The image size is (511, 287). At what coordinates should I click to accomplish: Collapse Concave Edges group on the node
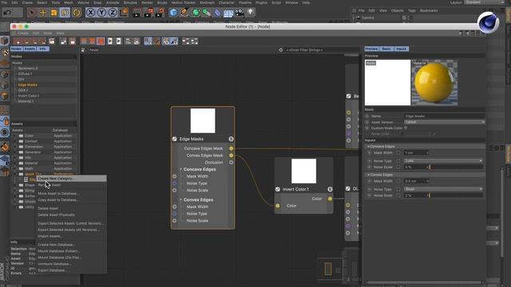coord(181,170)
